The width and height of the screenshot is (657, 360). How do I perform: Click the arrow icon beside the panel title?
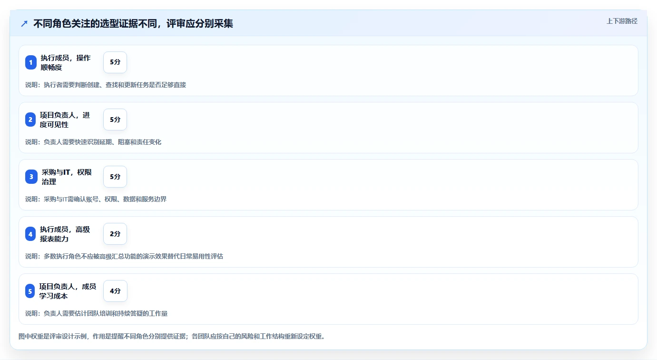pos(24,23)
